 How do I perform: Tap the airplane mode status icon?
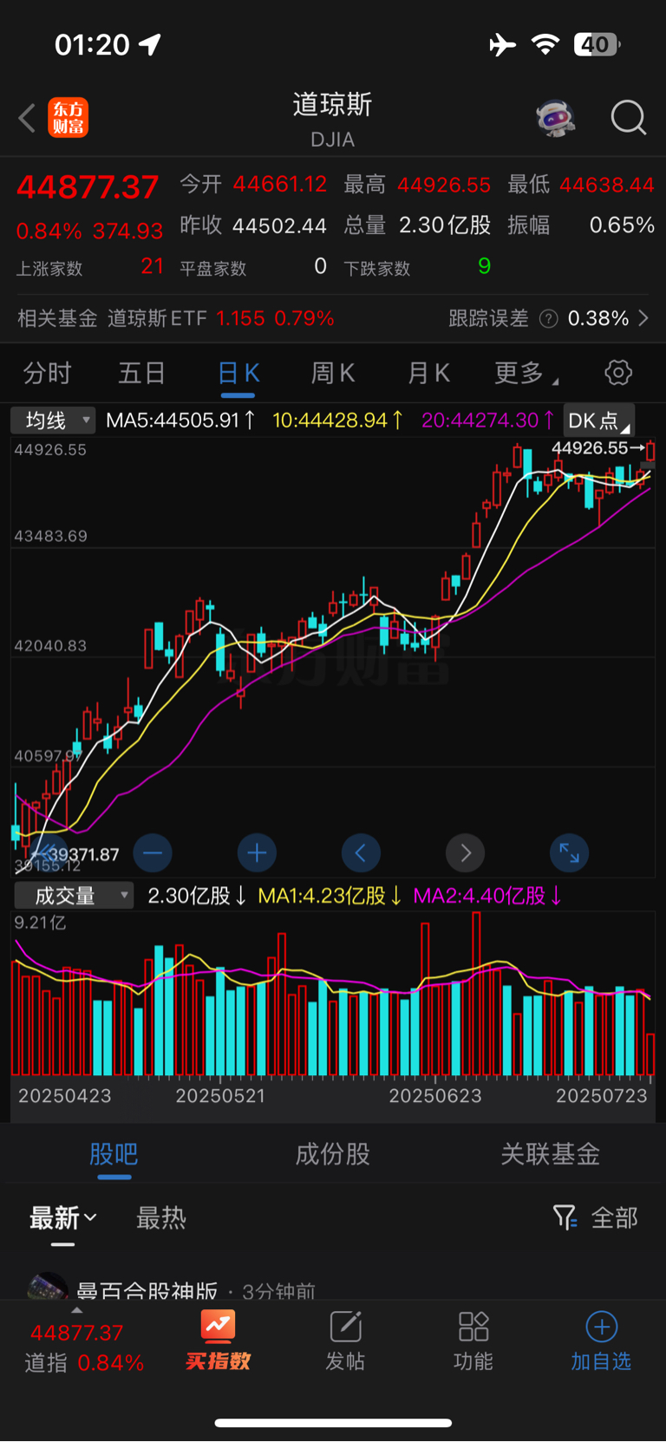point(502,44)
